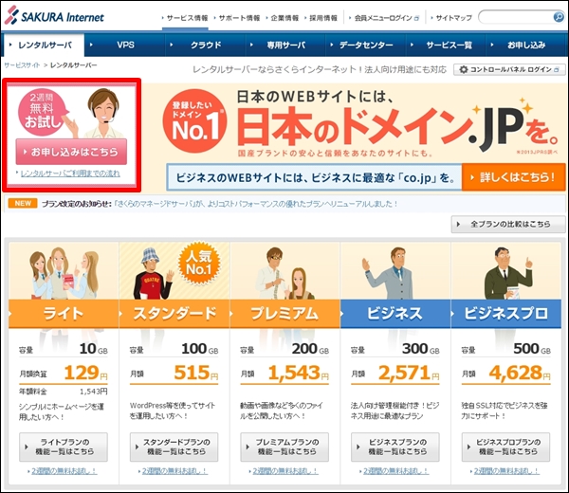Open the VPS navigation tab
Viewport: 569px width, 493px height.
point(125,45)
